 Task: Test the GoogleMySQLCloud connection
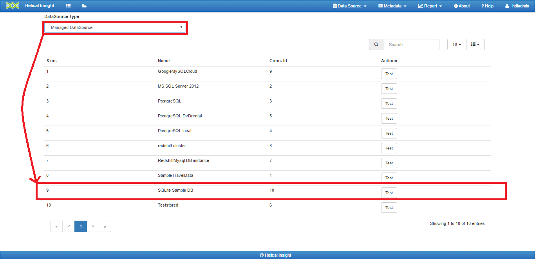(x=389, y=74)
